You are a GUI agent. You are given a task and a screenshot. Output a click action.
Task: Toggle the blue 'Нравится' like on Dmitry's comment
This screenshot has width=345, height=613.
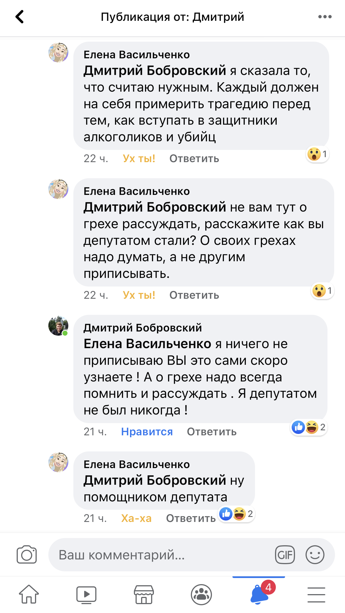coord(147,432)
